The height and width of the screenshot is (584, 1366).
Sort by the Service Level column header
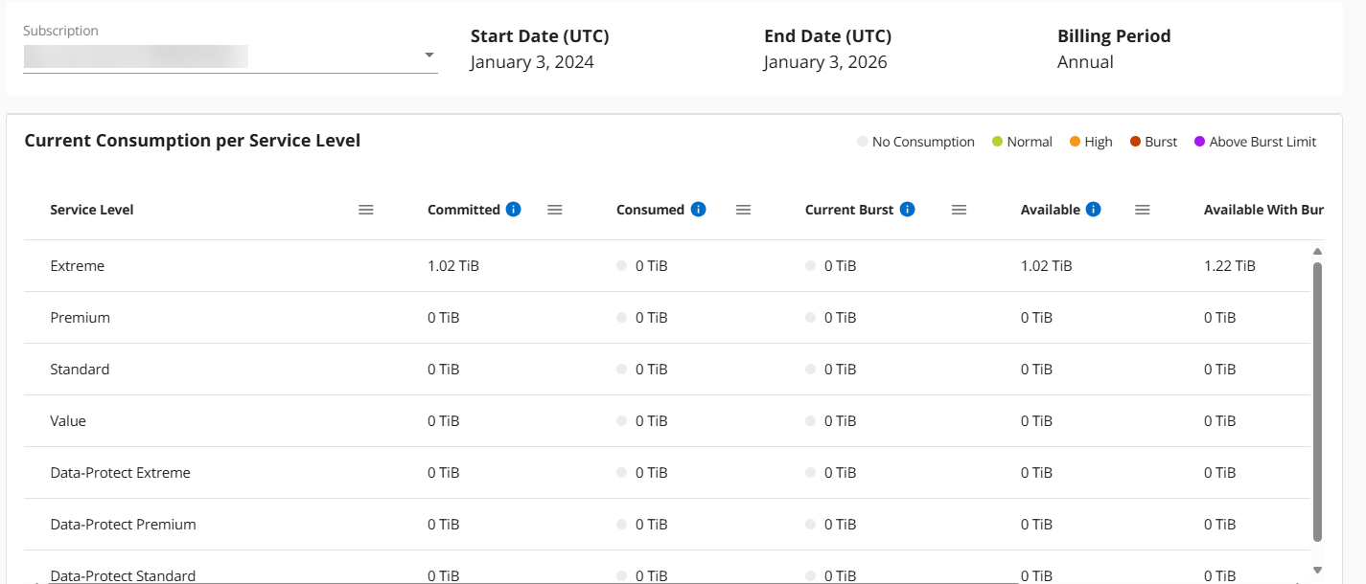(x=92, y=210)
